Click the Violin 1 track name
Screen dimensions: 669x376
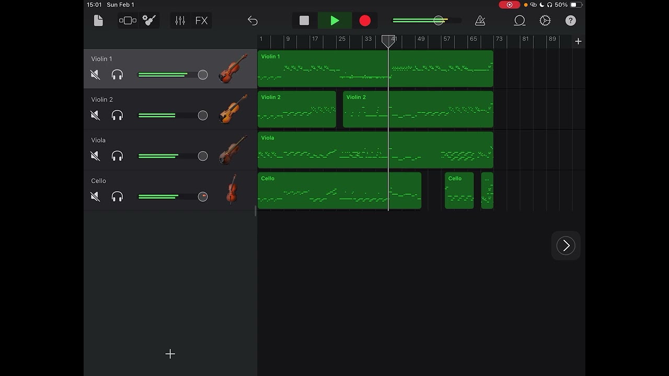click(x=101, y=59)
